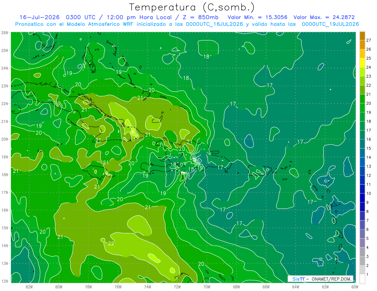Click the legend value "2"
The height and width of the screenshot is (291, 377).
[368, 266]
